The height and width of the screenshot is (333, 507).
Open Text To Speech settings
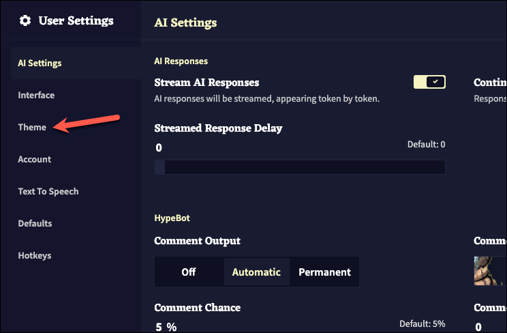pyautogui.click(x=48, y=192)
